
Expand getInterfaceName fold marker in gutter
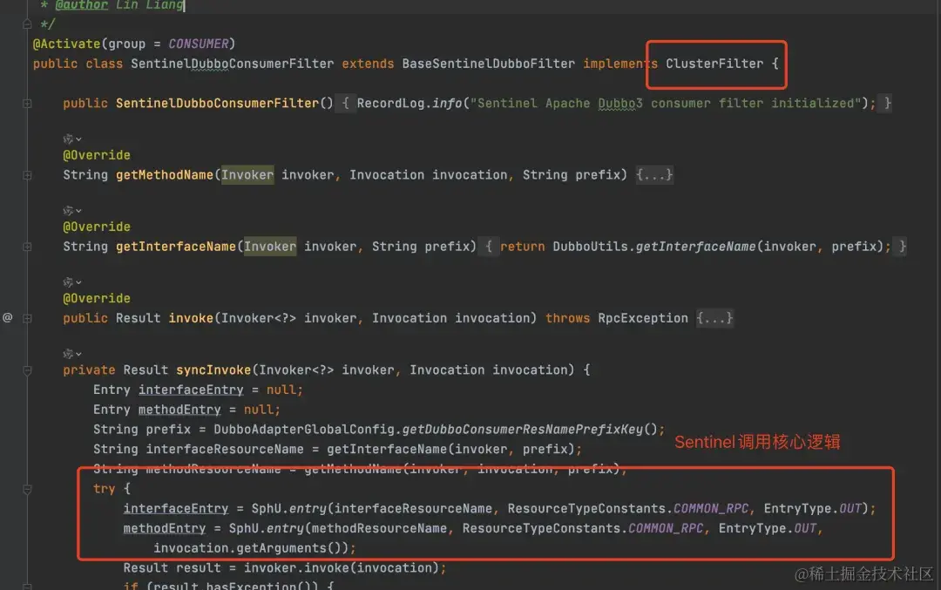pos(27,247)
